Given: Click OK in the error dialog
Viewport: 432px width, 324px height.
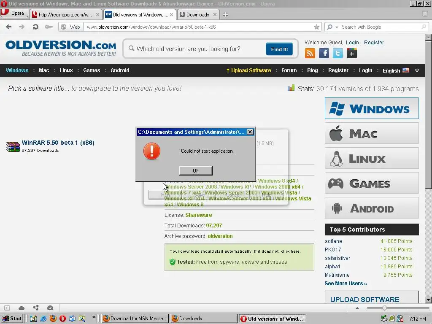Looking at the screenshot, I should tap(196, 170).
